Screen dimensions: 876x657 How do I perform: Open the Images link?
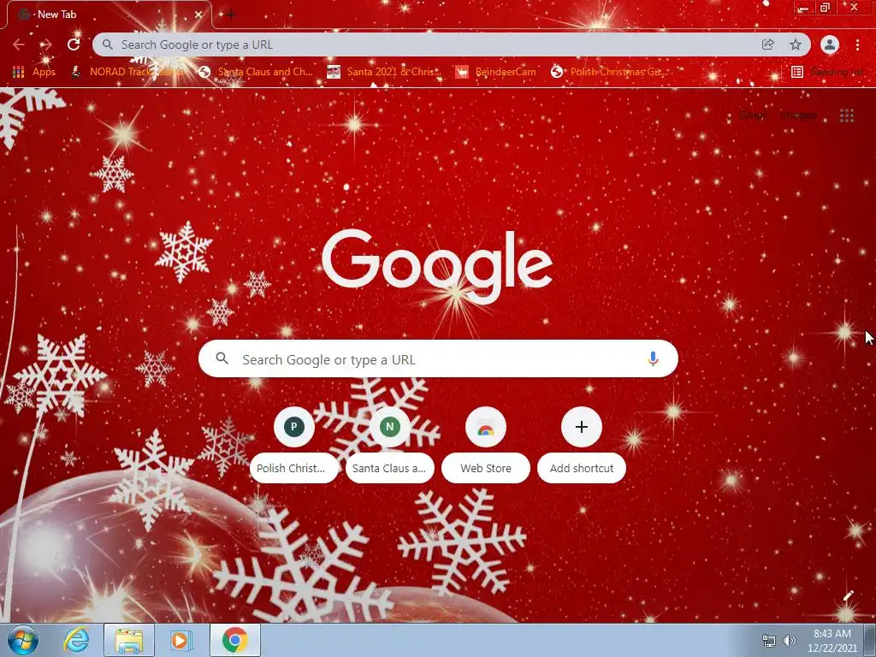798,115
